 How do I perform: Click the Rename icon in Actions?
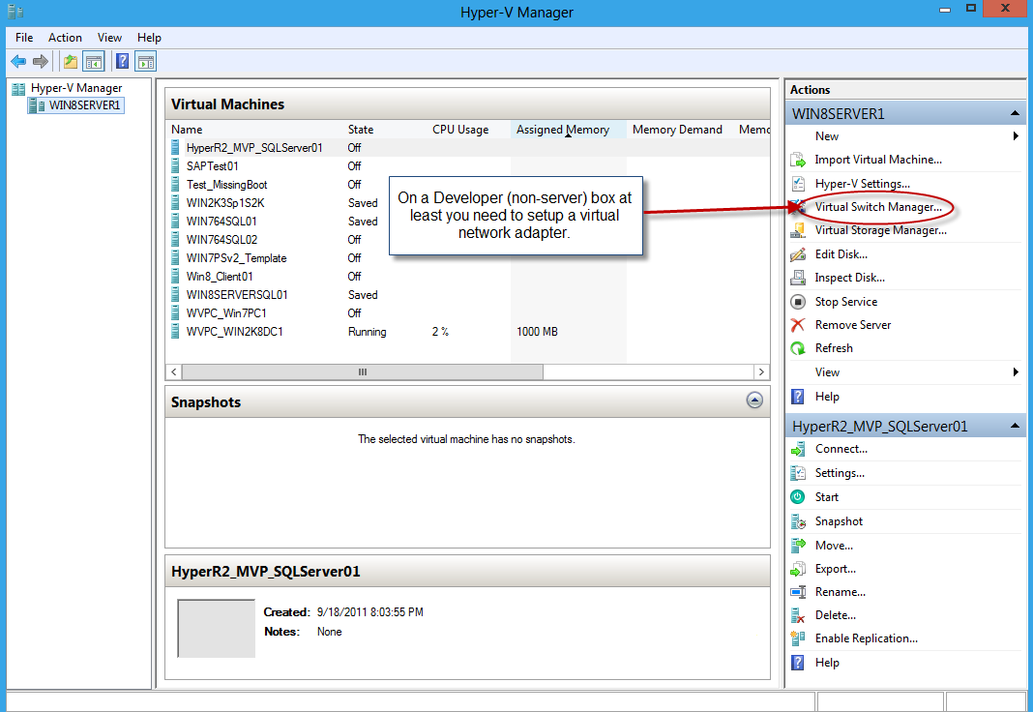[x=798, y=592]
